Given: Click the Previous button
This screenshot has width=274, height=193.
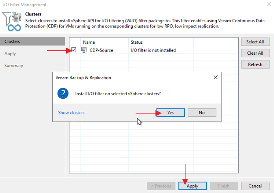Looking at the screenshot, I should point(161,186).
